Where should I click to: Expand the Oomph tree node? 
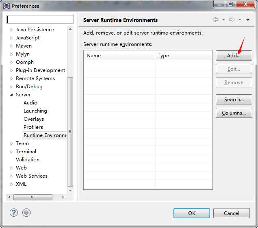pos(11,62)
